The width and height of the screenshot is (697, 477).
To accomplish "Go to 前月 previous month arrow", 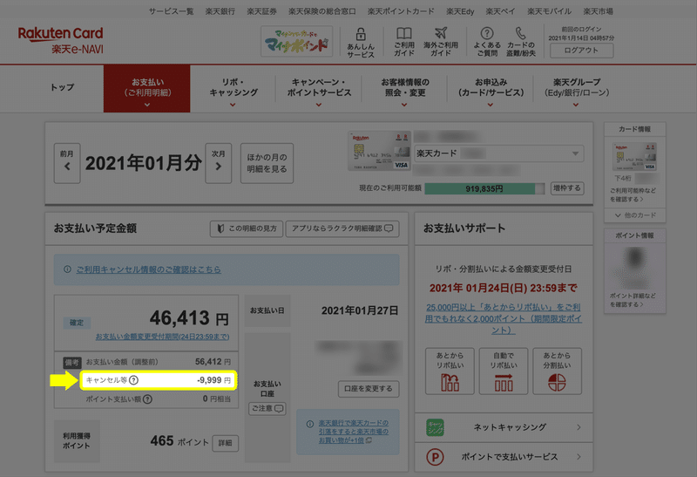I will click(67, 163).
